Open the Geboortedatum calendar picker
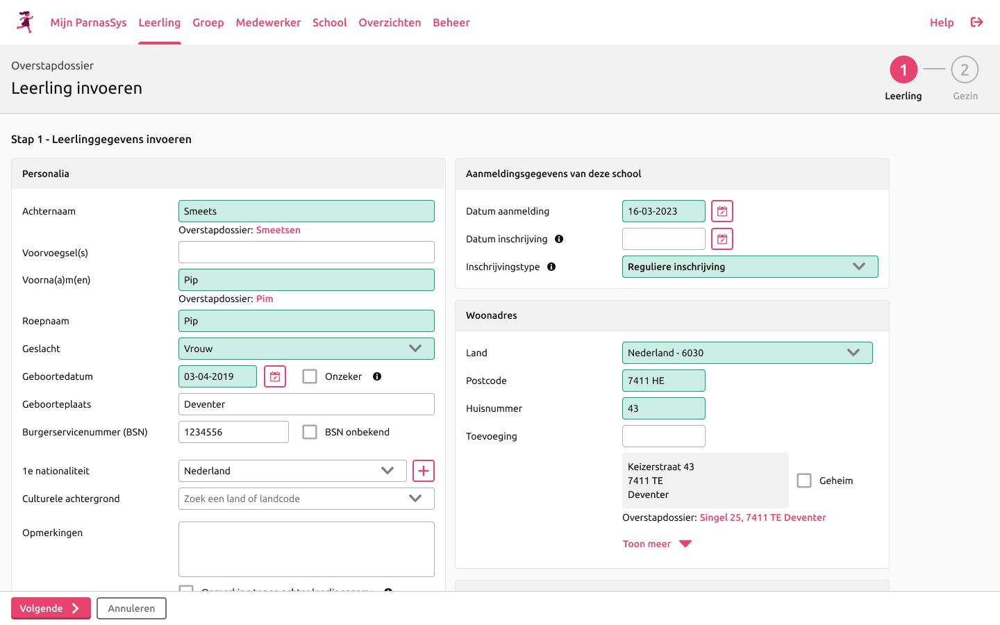 [x=275, y=376]
